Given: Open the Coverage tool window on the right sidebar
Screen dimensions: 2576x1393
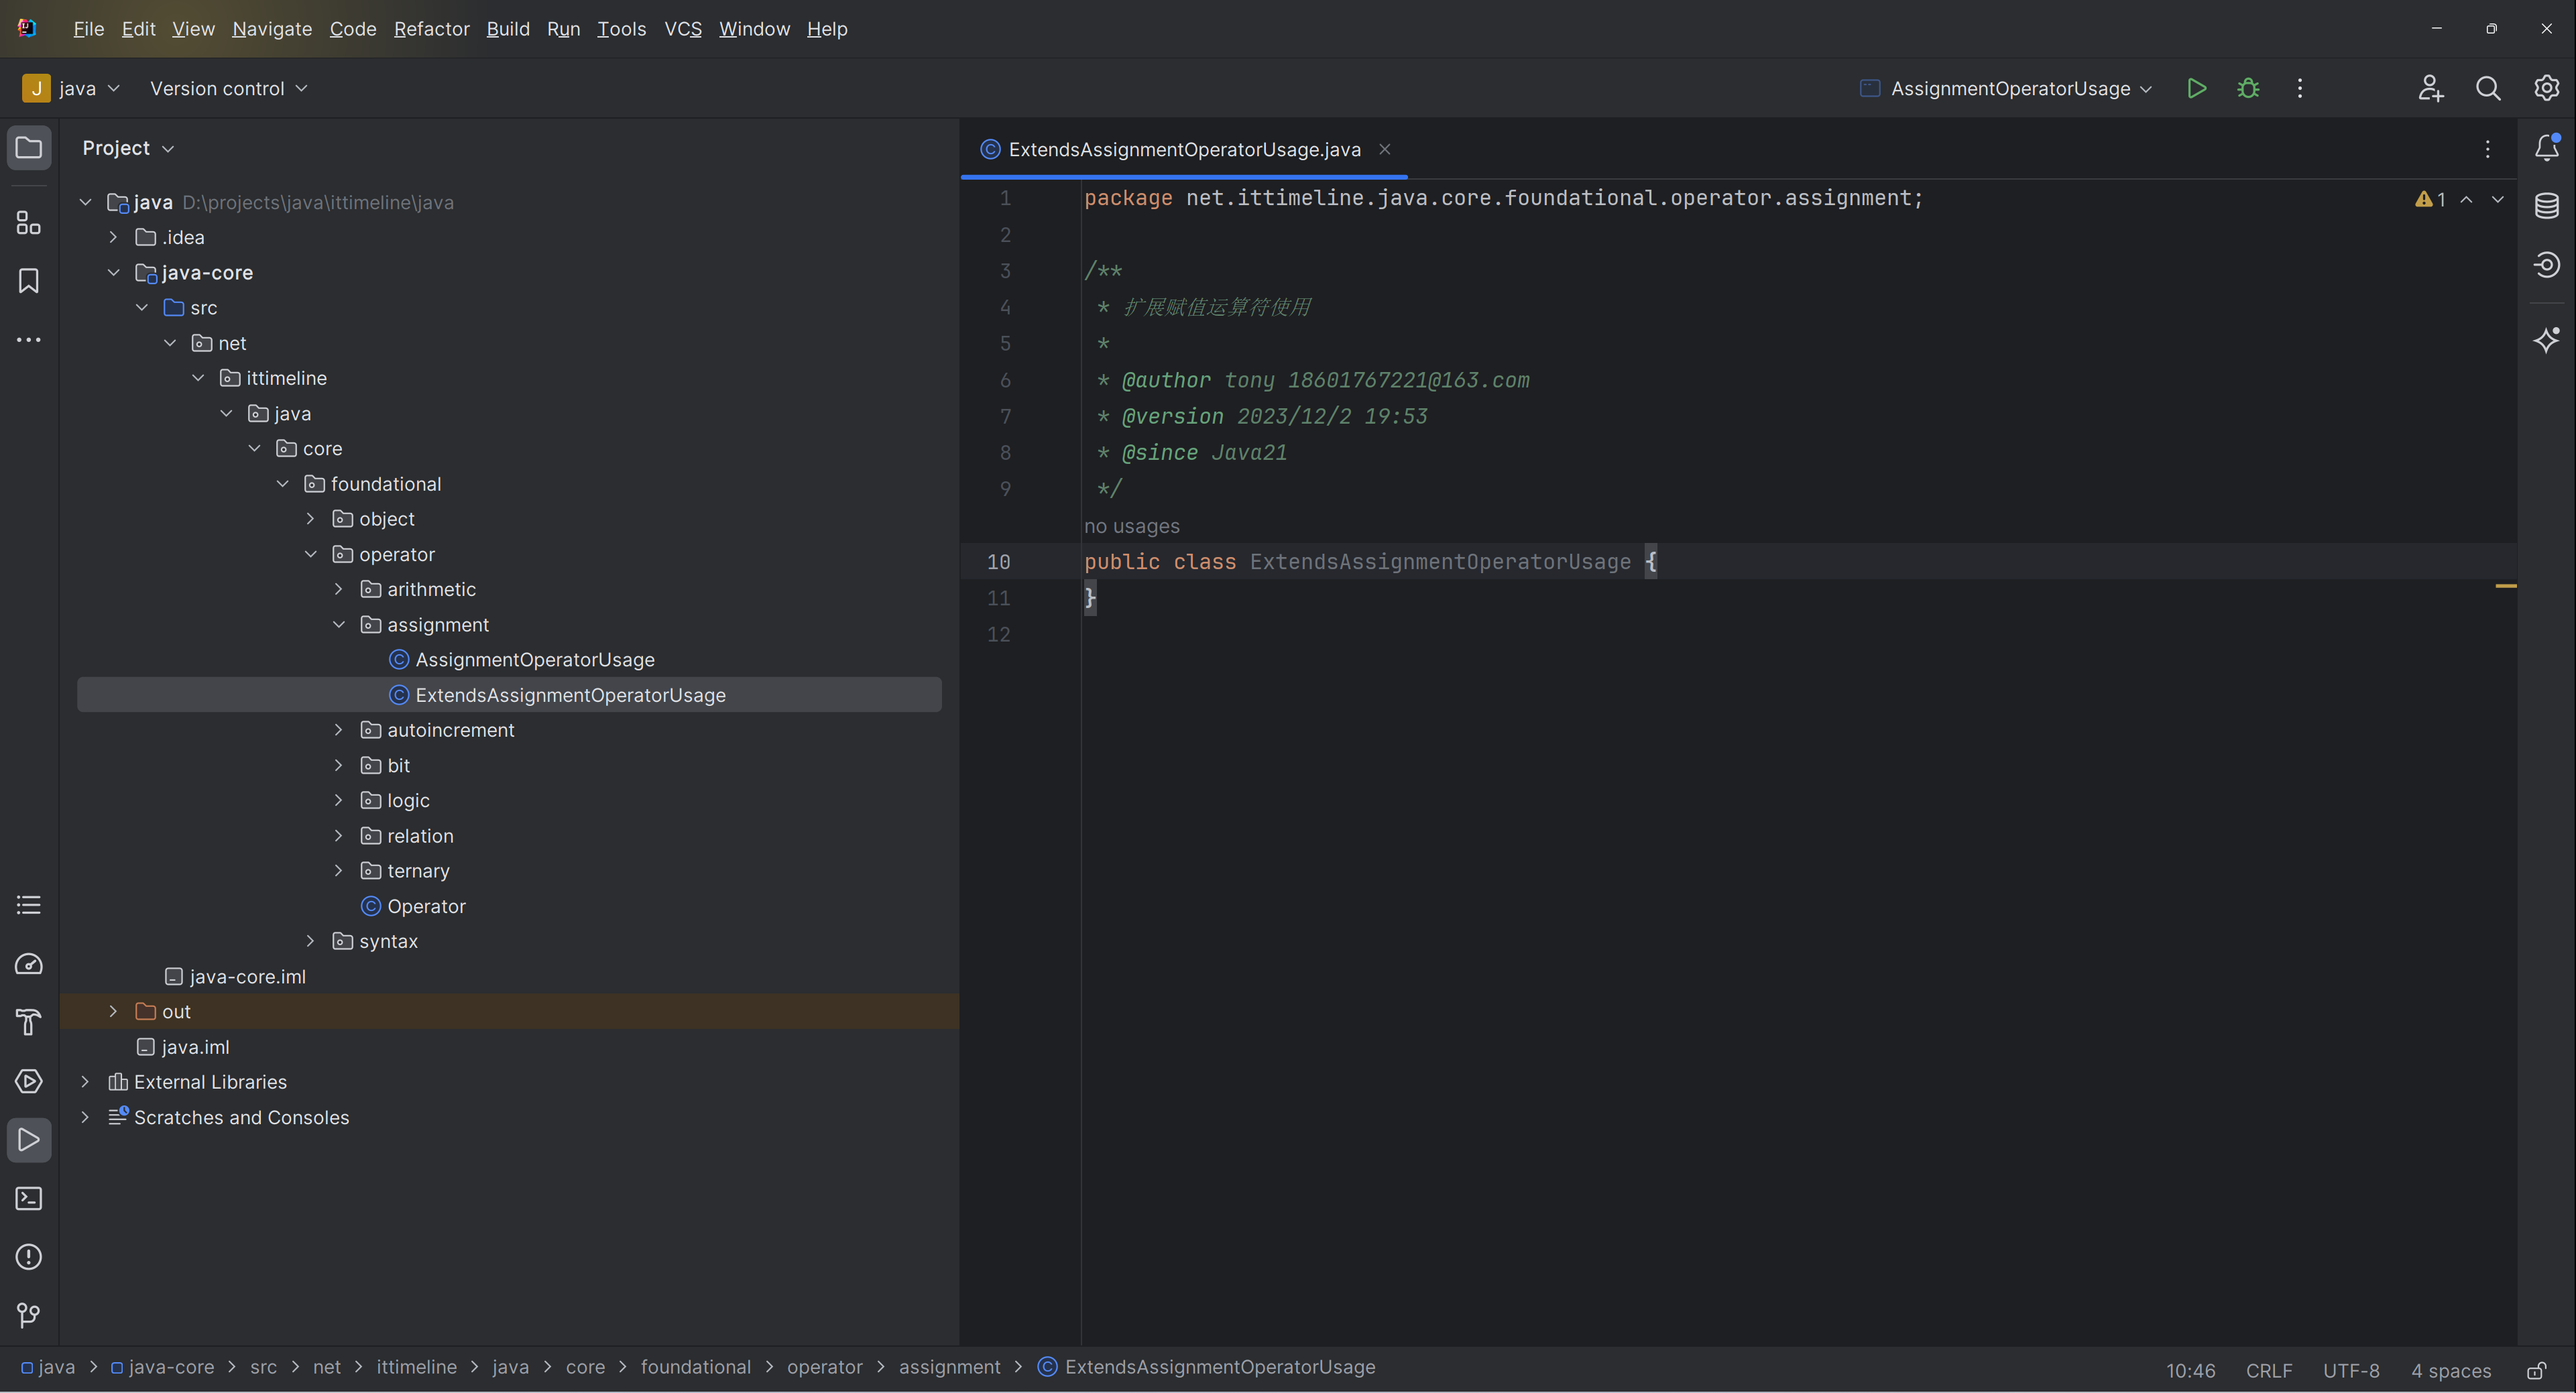Looking at the screenshot, I should click(2547, 264).
